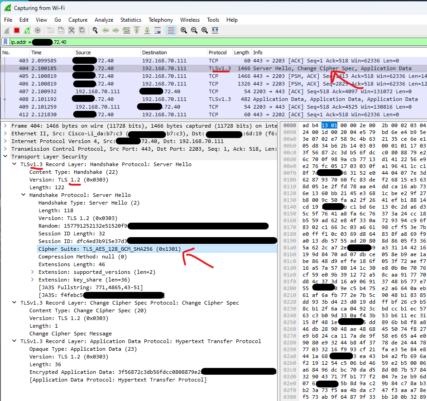The width and height of the screenshot is (427, 401).
Task: Sort packets by the Source column header
Action: click(x=107, y=53)
